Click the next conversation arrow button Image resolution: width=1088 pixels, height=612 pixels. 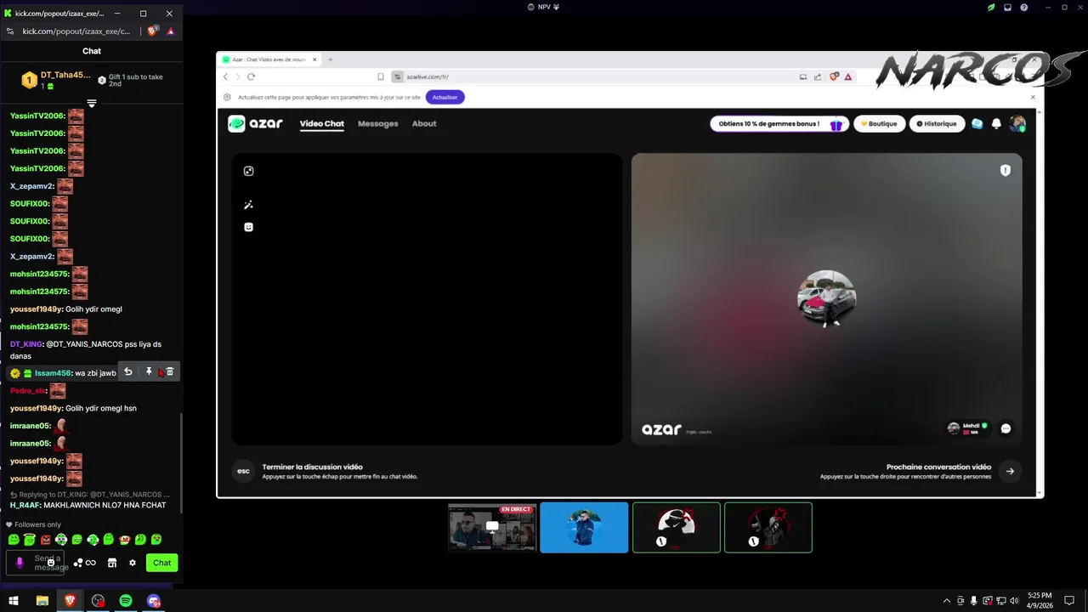pos(1010,471)
